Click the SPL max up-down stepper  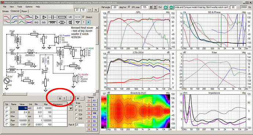tap(151, 7)
